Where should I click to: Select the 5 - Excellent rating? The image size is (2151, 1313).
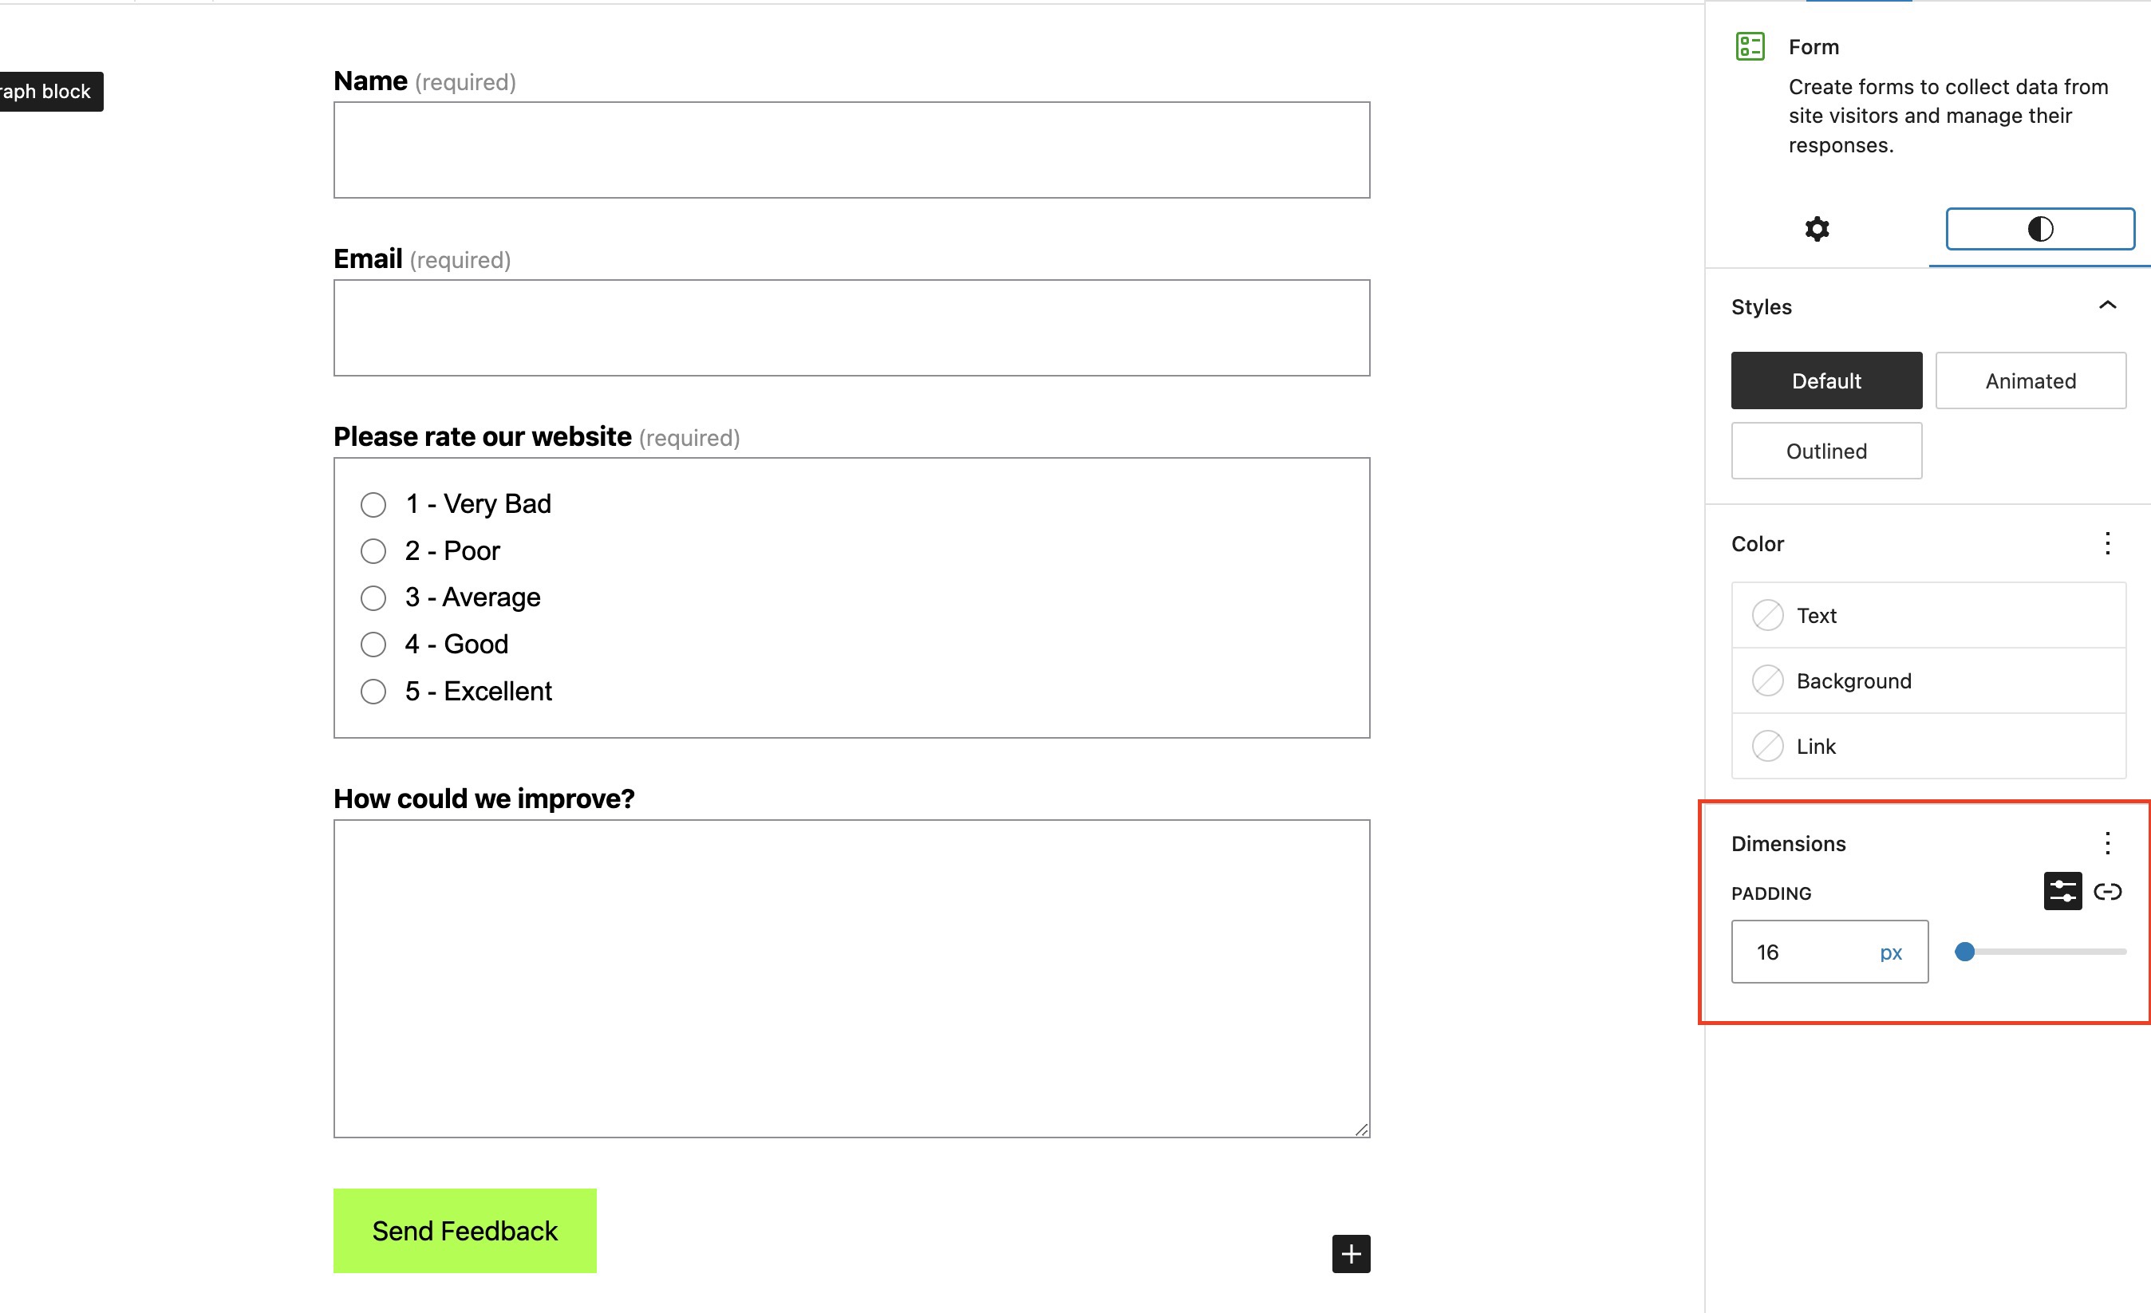[x=373, y=691]
